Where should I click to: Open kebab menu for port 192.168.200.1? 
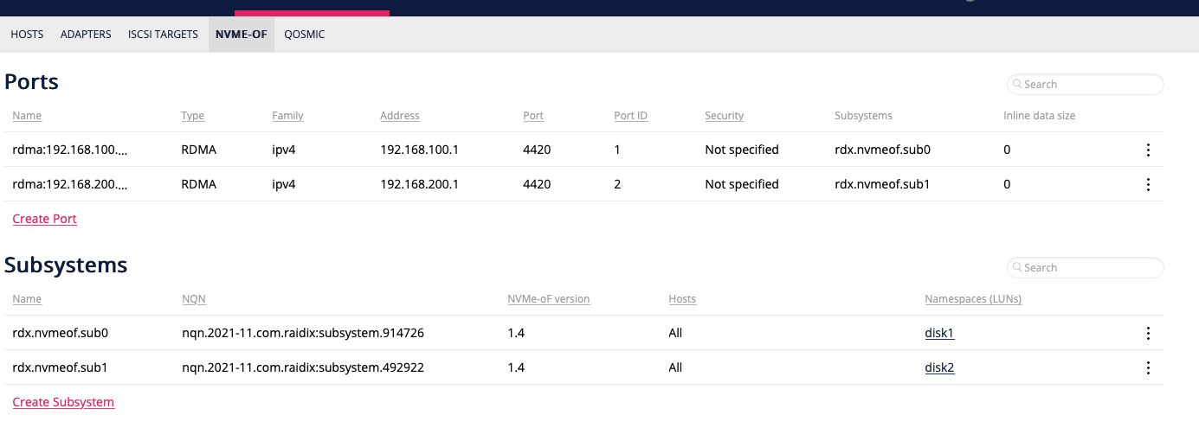[1148, 184]
